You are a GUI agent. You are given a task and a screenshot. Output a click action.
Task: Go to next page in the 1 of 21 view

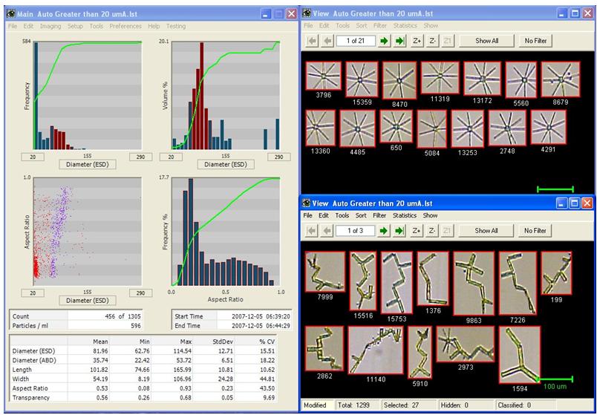click(385, 41)
